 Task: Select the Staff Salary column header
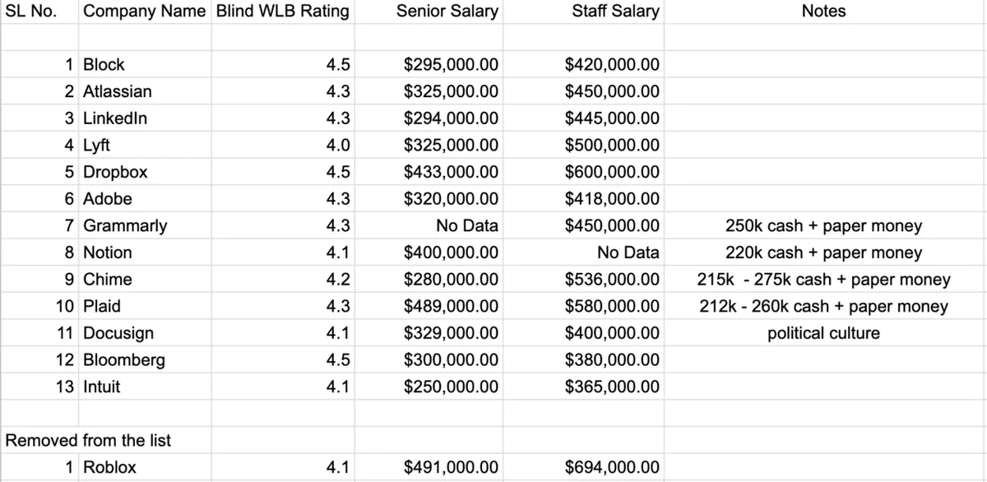615,12
